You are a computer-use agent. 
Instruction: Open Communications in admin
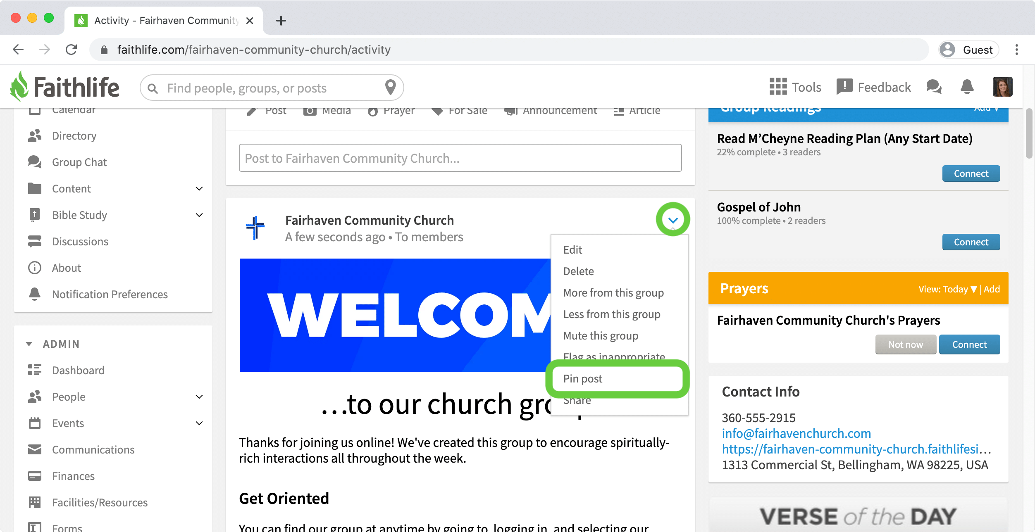(x=93, y=449)
